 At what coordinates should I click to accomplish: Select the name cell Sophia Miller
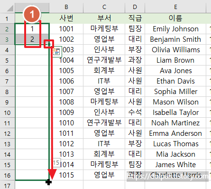[x=175, y=92]
